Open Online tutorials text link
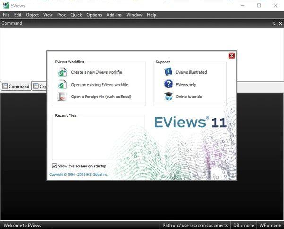 189,97
